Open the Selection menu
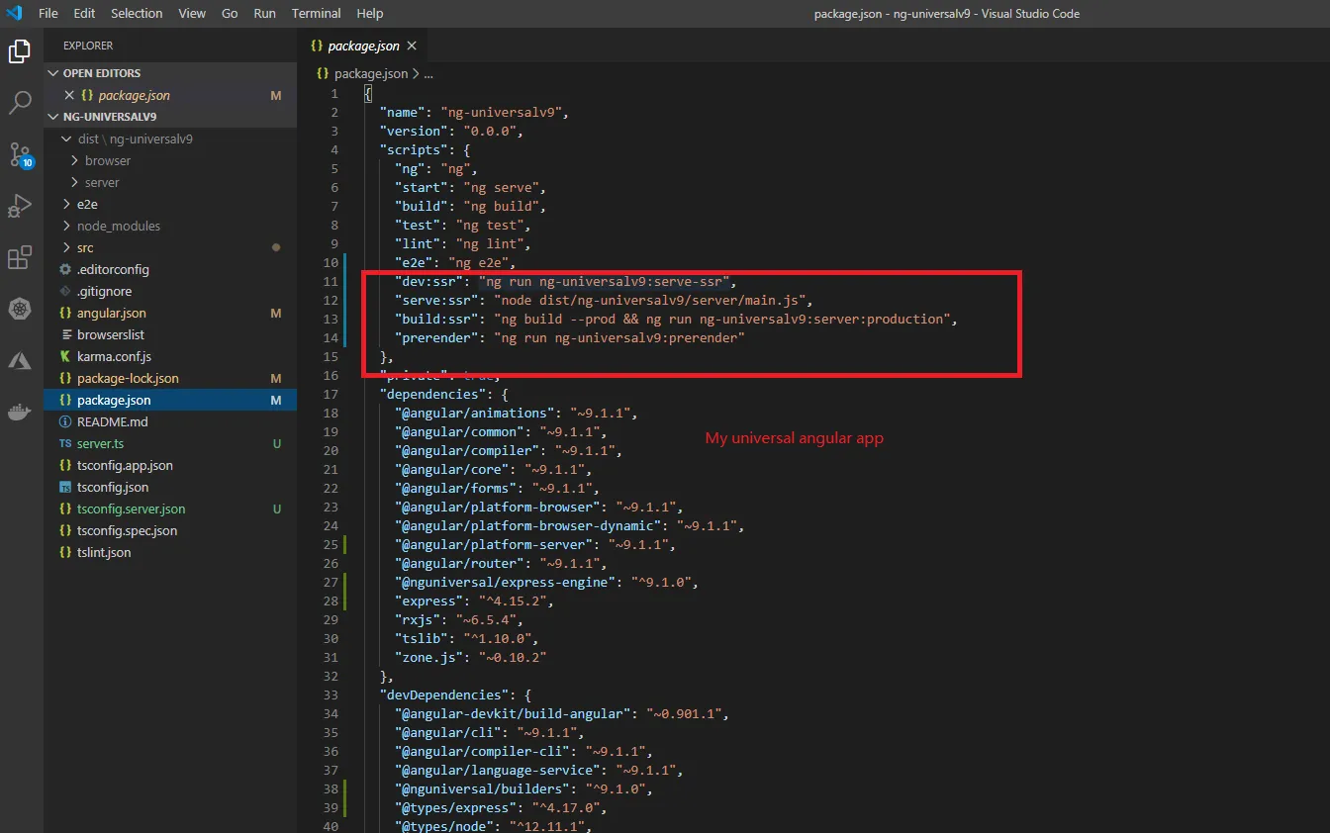Image resolution: width=1330 pixels, height=833 pixels. click(137, 14)
